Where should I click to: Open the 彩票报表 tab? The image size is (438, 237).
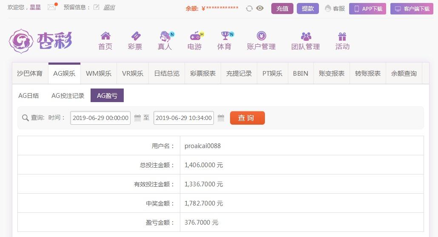203,74
